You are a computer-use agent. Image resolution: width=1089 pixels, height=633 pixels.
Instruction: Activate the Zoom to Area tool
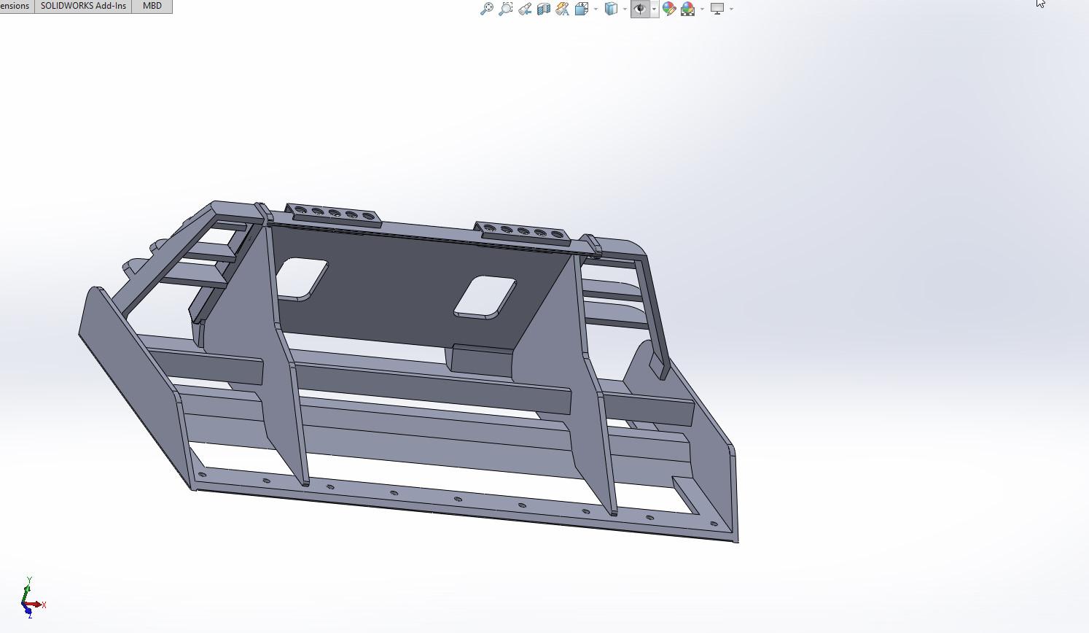tap(505, 9)
